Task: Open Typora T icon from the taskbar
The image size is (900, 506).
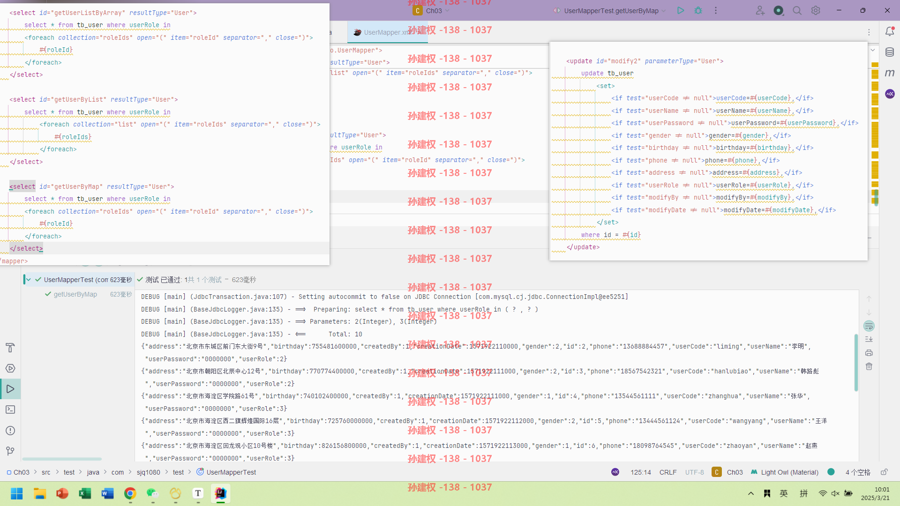Action: point(198,493)
